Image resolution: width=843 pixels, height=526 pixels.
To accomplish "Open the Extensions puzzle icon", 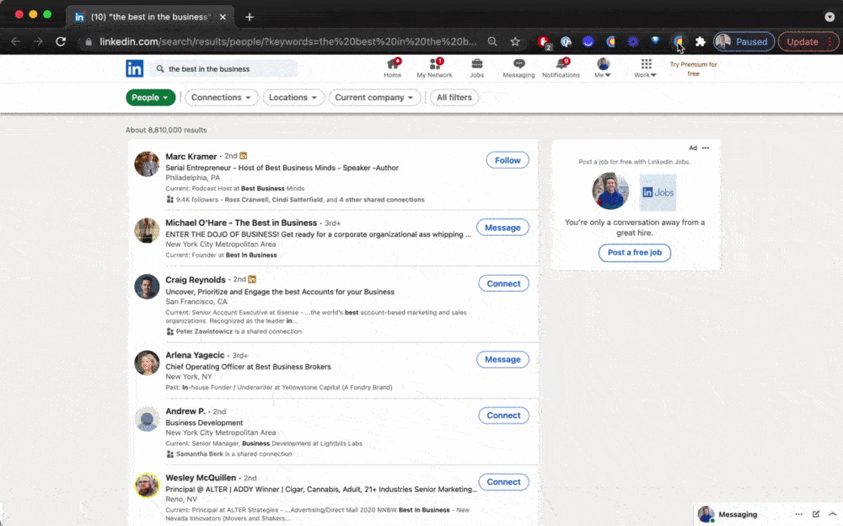I will click(x=700, y=41).
